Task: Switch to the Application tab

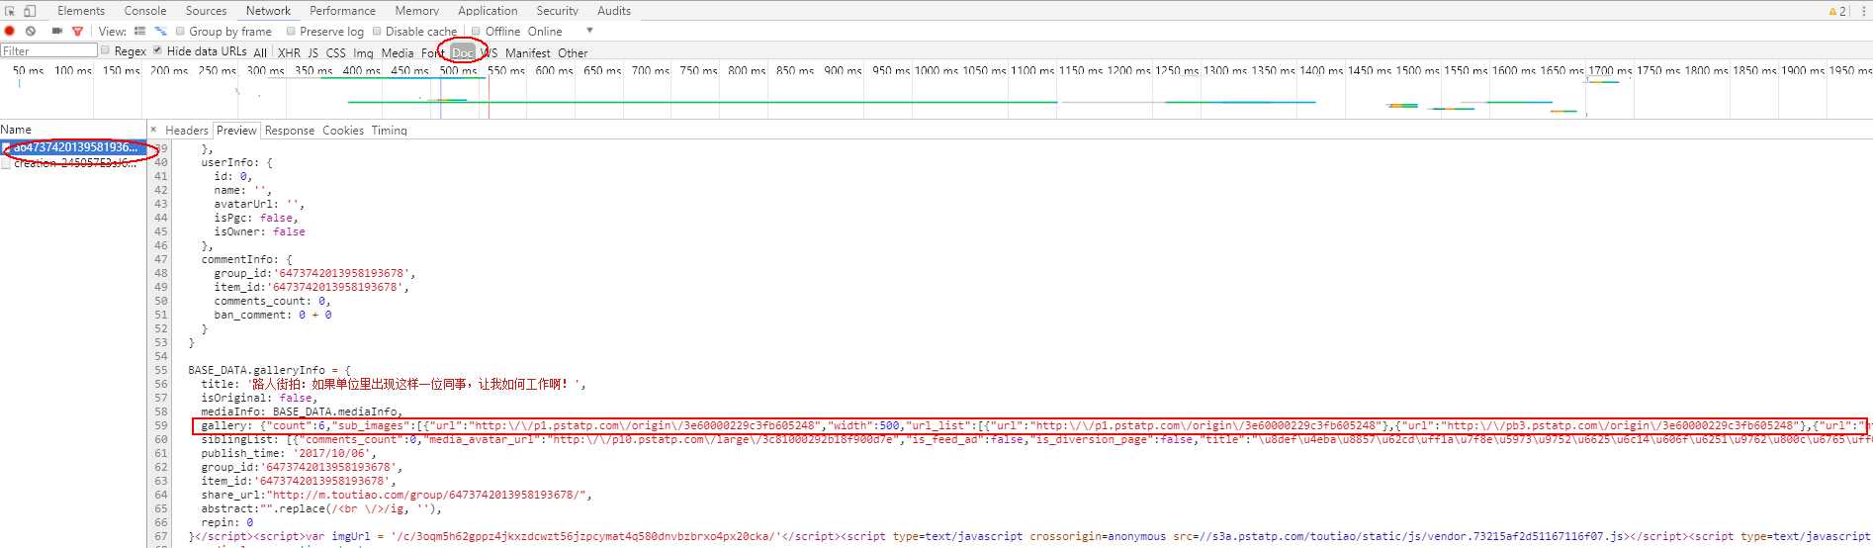Action: [488, 11]
